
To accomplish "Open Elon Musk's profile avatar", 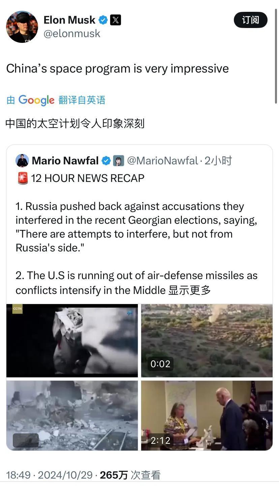I will (22, 27).
